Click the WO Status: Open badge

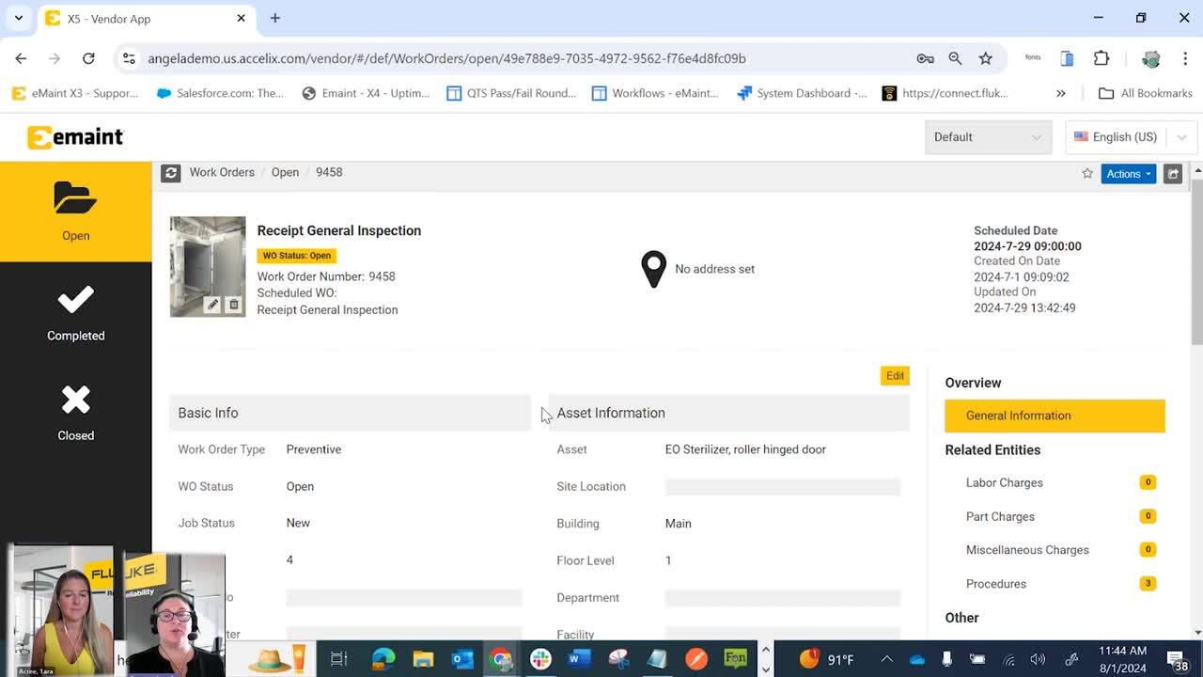pyautogui.click(x=296, y=256)
